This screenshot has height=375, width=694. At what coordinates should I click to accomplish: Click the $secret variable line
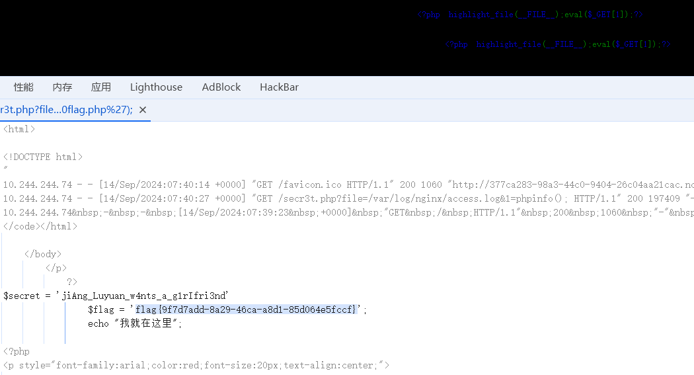pyautogui.click(x=116, y=296)
